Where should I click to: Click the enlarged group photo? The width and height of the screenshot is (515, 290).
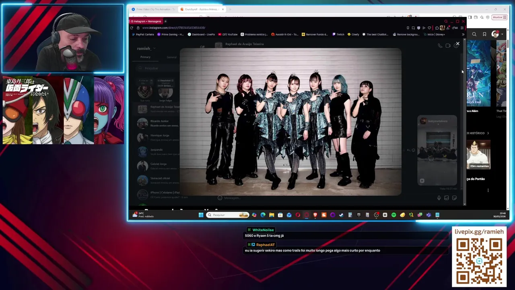coord(290,122)
